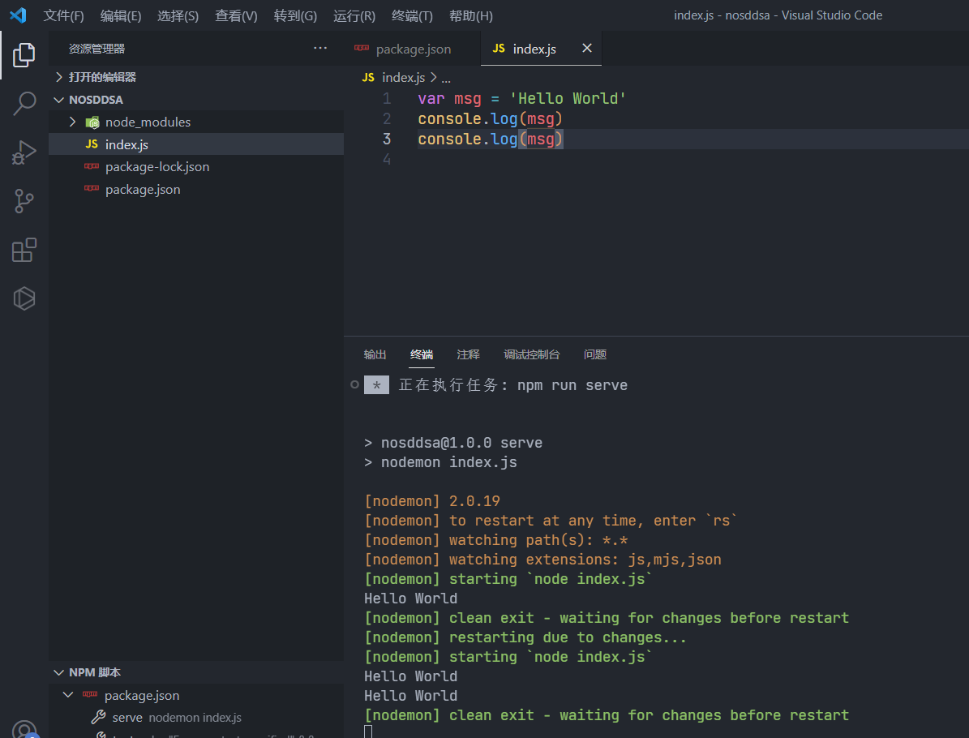Image resolution: width=969 pixels, height=738 pixels.
Task: Open the Go menu (转到)
Action: [x=295, y=15]
